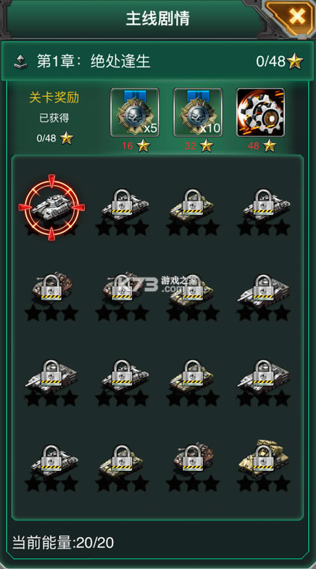Select the locked tank ending the second row
The width and height of the screenshot is (316, 569).
pos(264,296)
